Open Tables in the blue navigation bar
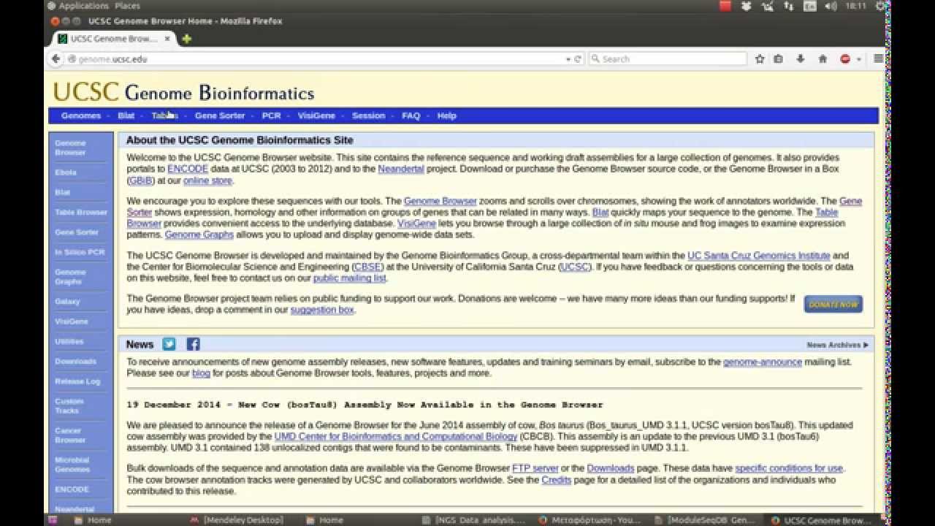 coord(165,115)
